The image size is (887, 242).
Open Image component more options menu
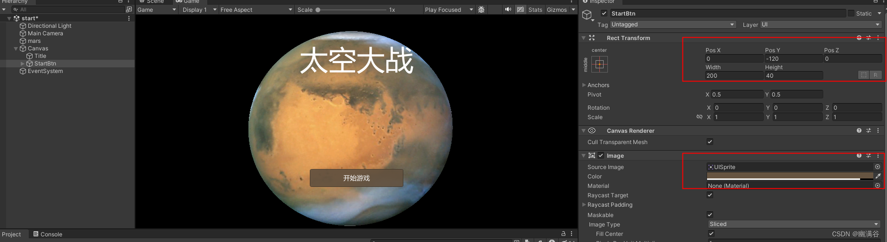point(878,155)
